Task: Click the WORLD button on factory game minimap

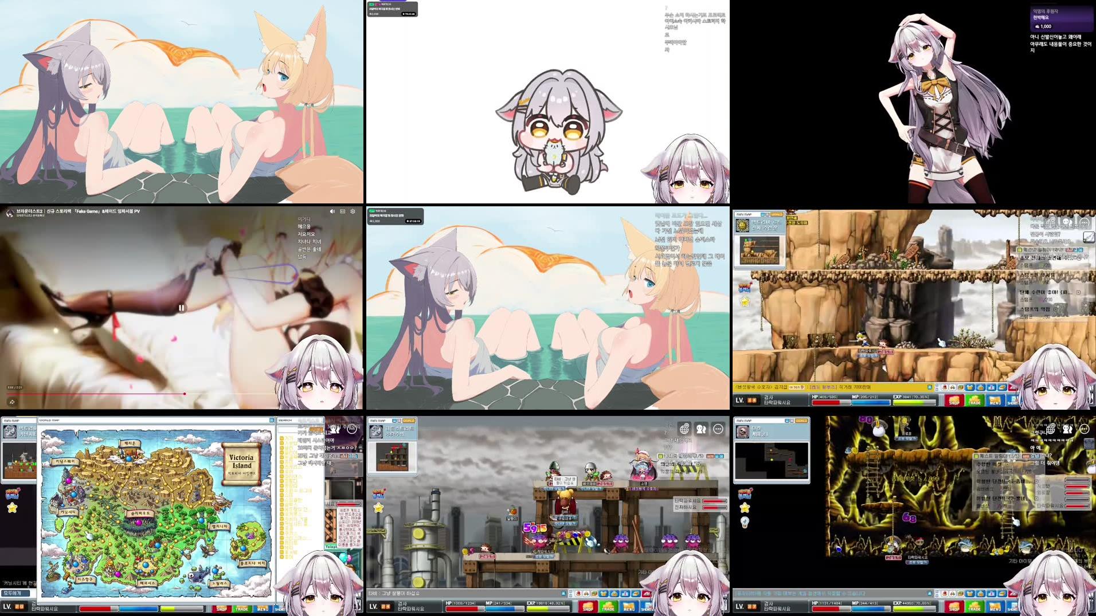Action: pyautogui.click(x=409, y=421)
